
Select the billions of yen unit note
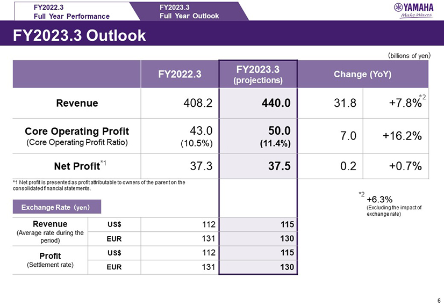(x=409, y=55)
